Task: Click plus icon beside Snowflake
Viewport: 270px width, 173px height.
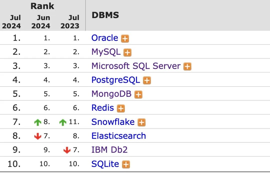Action: click(141, 122)
